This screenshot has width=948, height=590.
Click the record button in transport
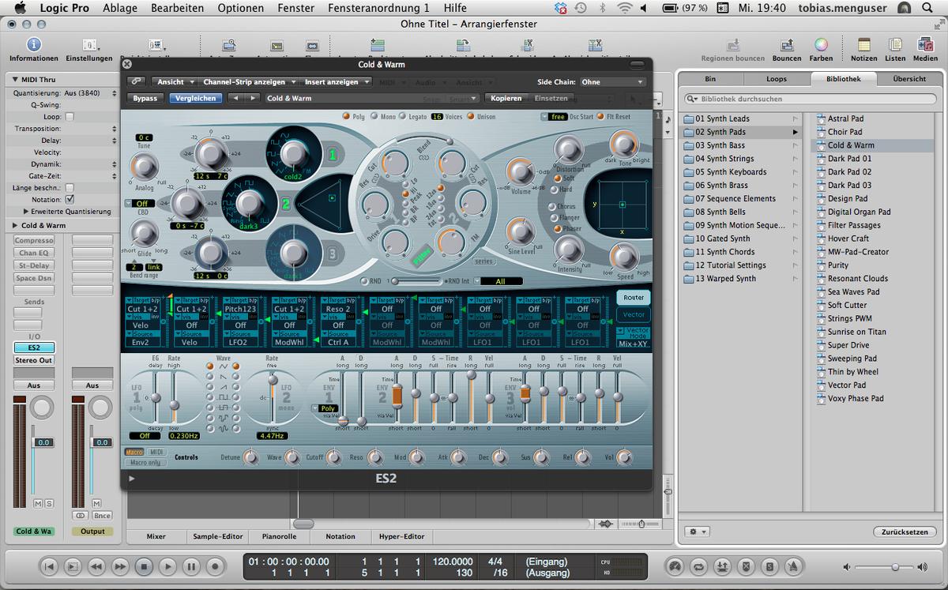[x=215, y=566]
